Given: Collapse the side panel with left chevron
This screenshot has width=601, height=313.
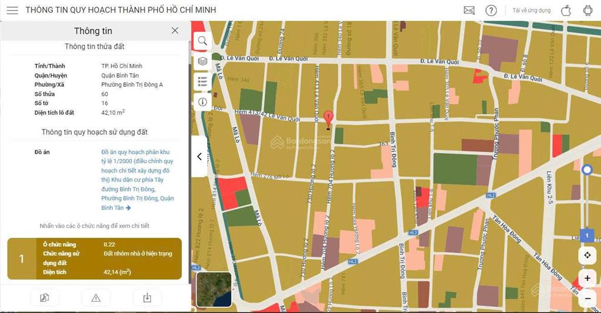Looking at the screenshot, I should pos(200,156).
